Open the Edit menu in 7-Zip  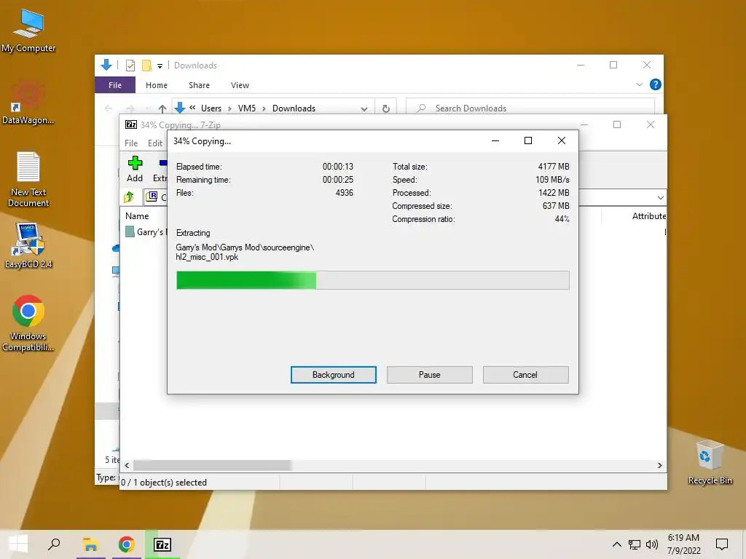click(155, 143)
